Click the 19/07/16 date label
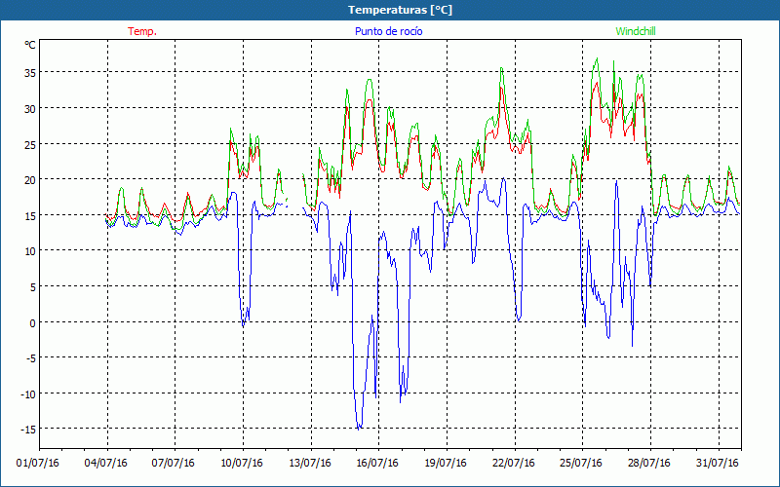 [446, 464]
